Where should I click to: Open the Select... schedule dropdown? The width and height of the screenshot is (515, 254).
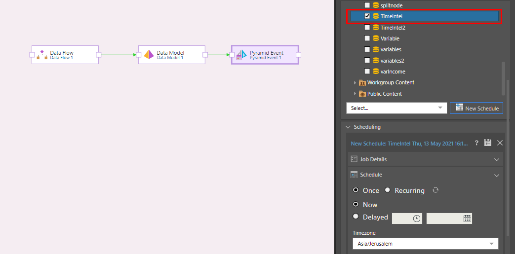[396, 108]
